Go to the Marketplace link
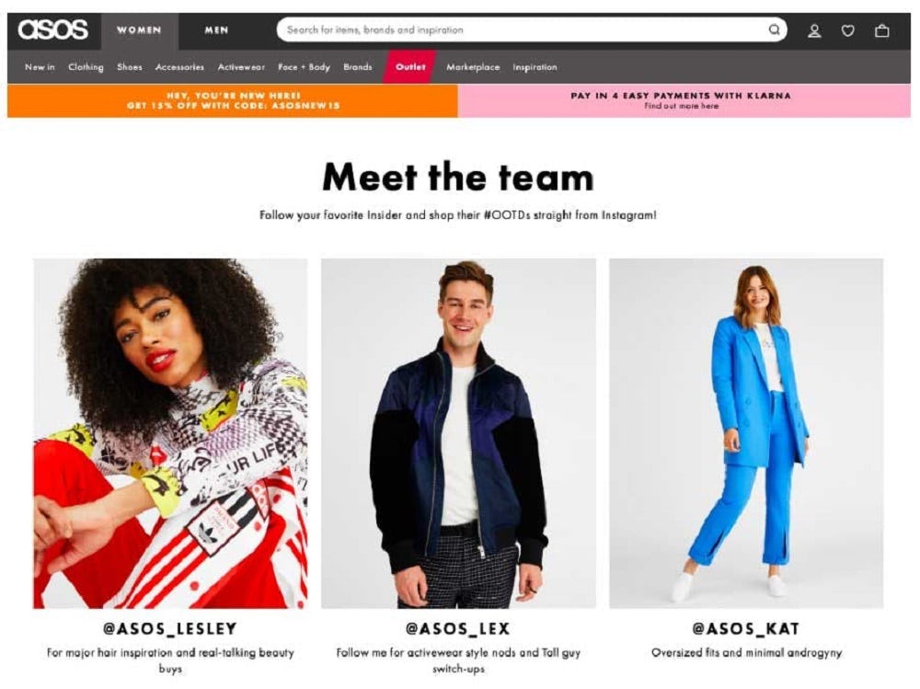 pyautogui.click(x=473, y=67)
